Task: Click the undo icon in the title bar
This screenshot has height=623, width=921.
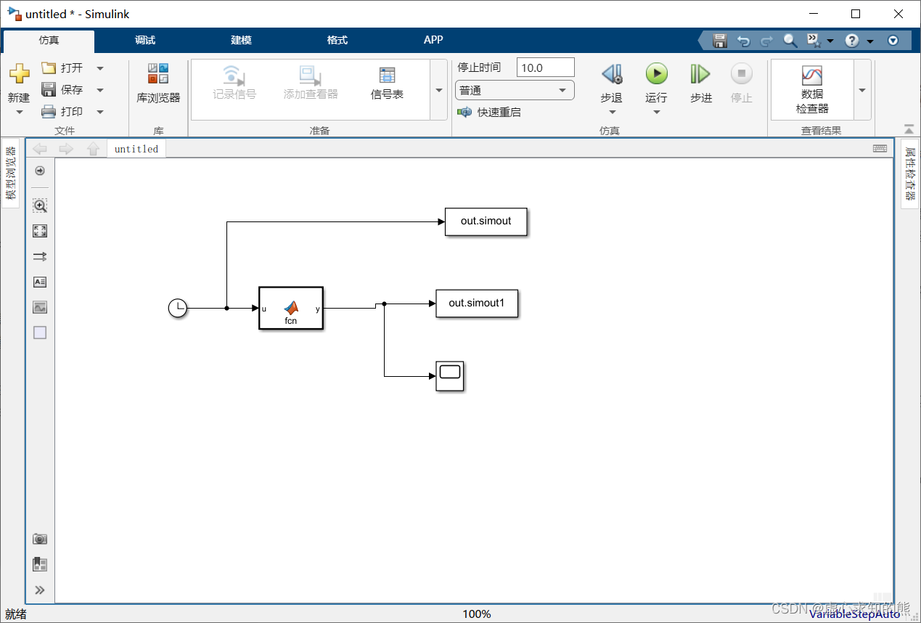Action: tap(743, 41)
